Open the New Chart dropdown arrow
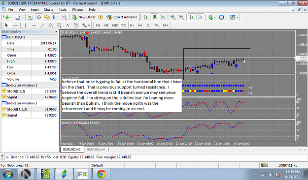Viewport: 308px width, 180px height. pyautogui.click(x=11, y=17)
